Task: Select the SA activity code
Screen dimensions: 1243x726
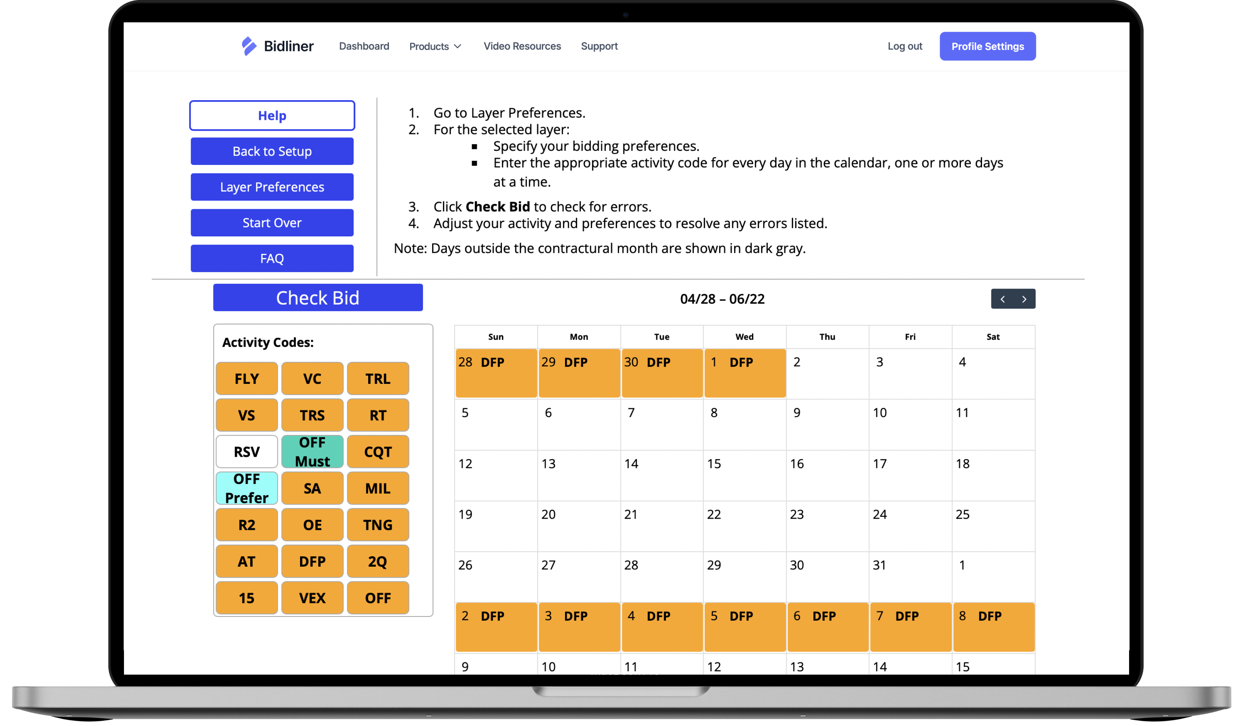Action: point(312,488)
